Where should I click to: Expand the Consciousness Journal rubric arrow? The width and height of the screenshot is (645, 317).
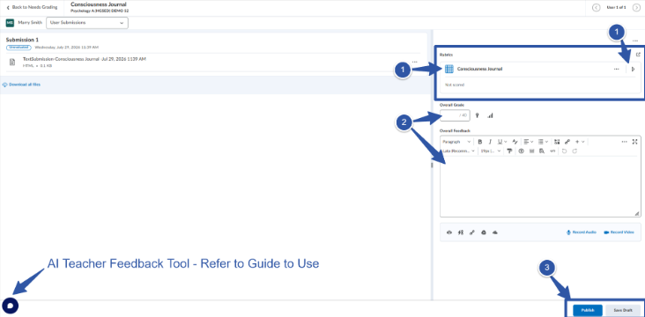pyautogui.click(x=633, y=69)
